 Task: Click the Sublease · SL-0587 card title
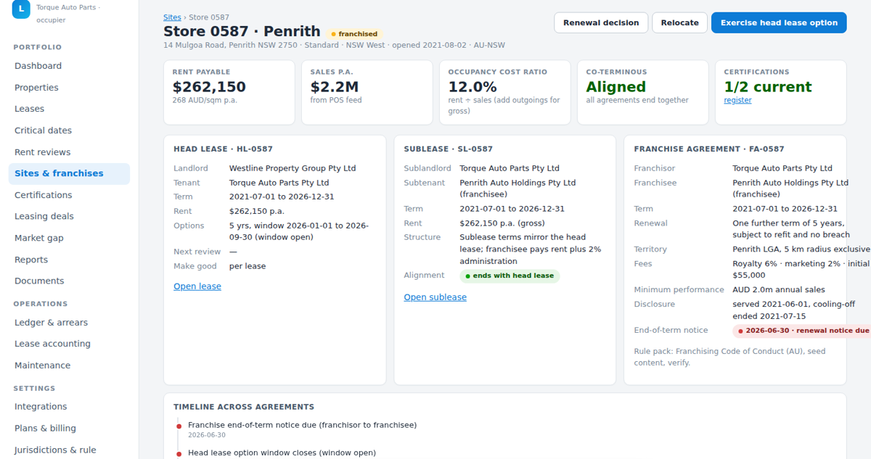(x=449, y=149)
